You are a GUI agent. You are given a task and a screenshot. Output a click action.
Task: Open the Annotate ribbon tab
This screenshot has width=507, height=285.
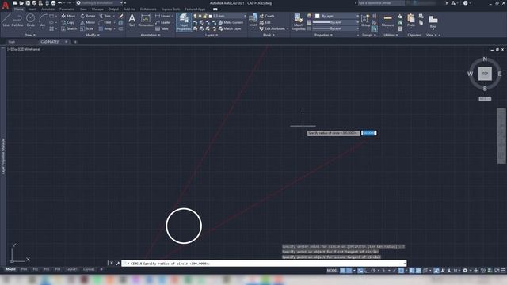(x=48, y=9)
